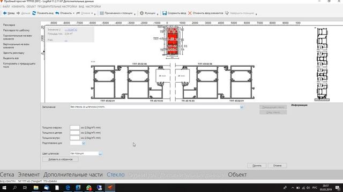Click the volume icon in system tray
343x192 pixels.
point(308,188)
